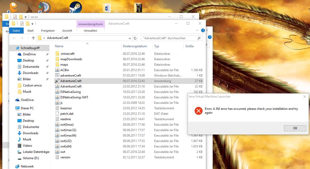Click the breadcrumb arrow before AdventureCraft
This screenshot has width=310, height=169.
tap(44, 38)
